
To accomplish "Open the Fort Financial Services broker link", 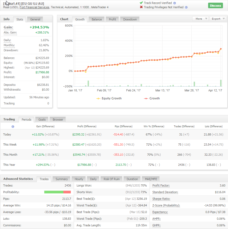I will [x=34, y=7].
